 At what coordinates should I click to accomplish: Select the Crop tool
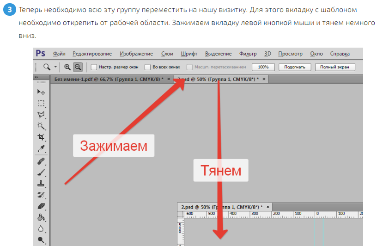point(41,137)
